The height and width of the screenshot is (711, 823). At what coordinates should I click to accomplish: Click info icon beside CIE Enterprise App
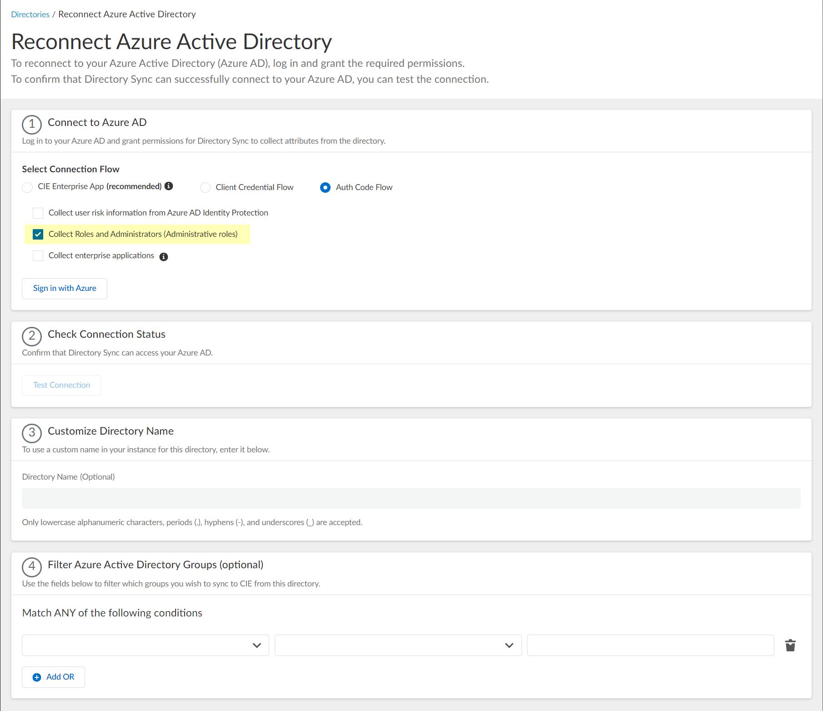[169, 186]
